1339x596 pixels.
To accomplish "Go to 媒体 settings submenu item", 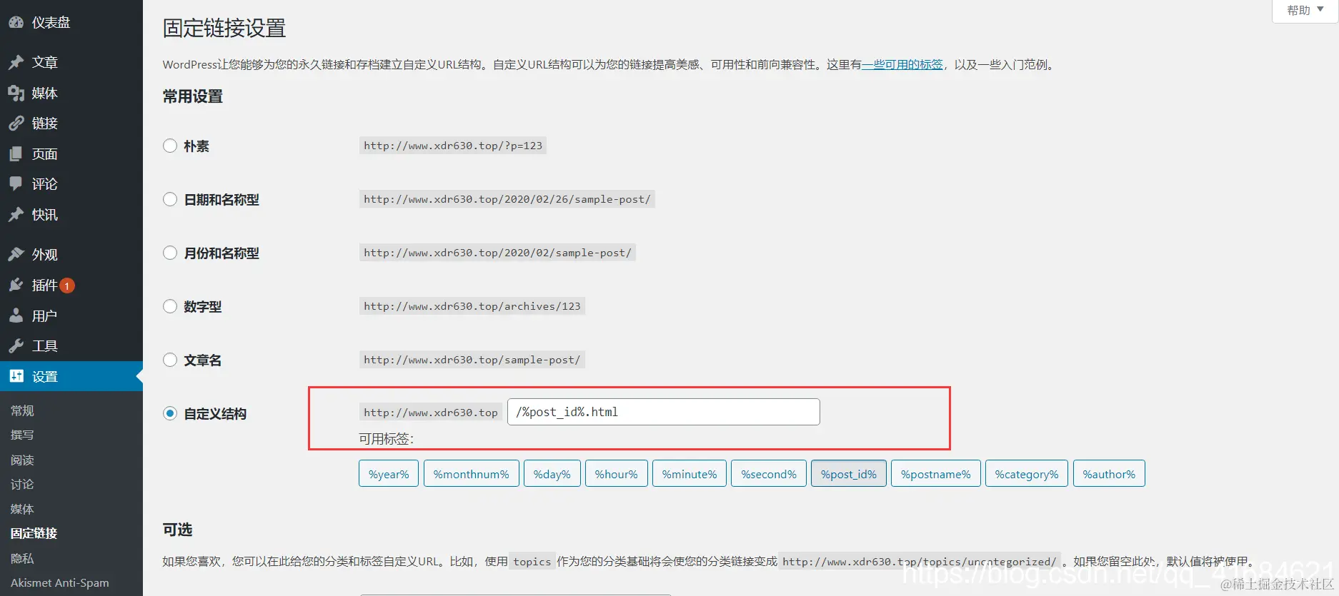I will pyautogui.click(x=22, y=509).
